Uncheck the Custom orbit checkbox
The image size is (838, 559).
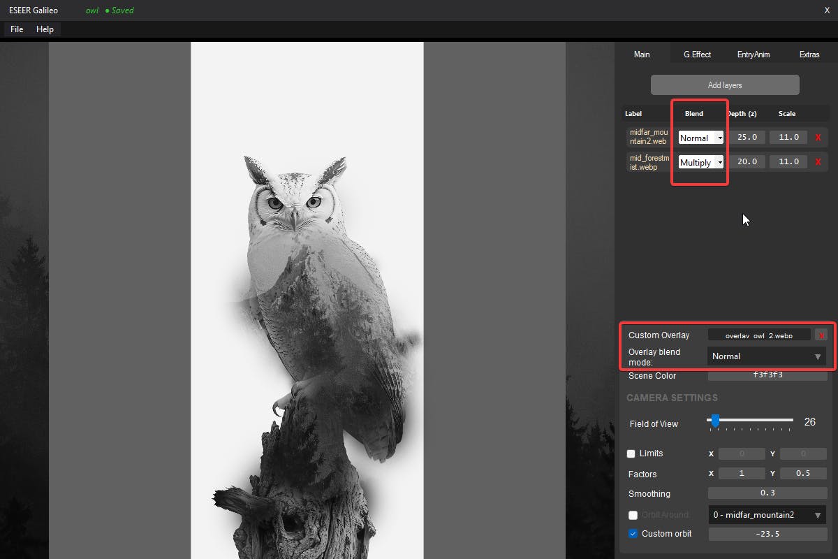click(x=633, y=534)
